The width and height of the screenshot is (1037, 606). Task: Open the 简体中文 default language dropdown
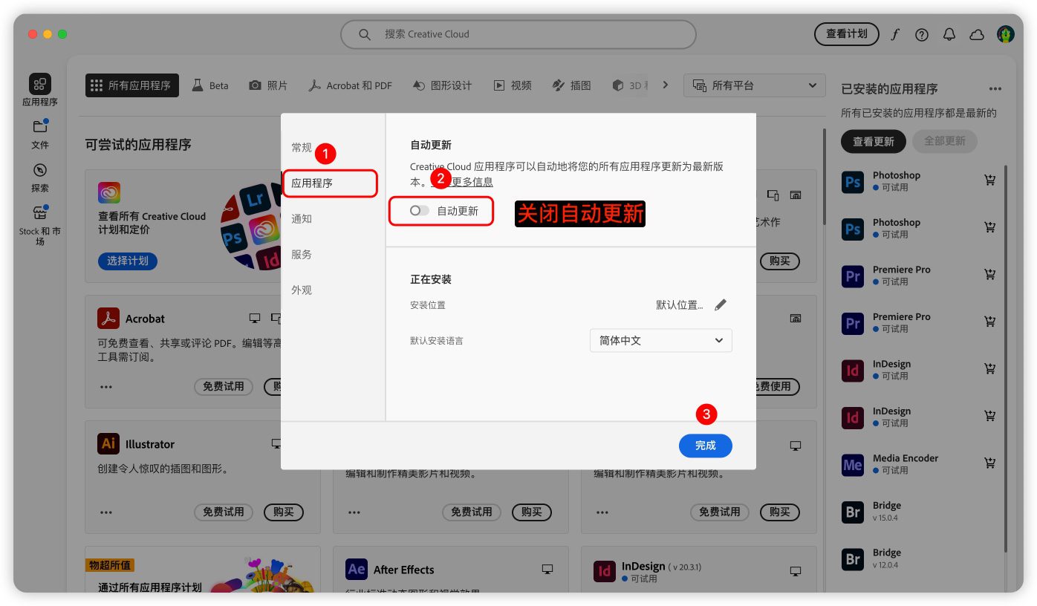click(x=660, y=341)
